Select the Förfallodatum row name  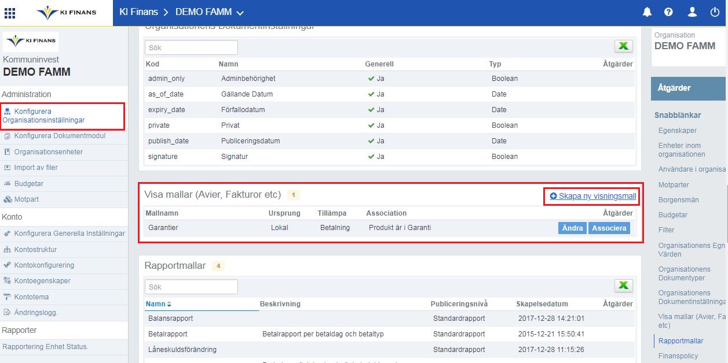coord(244,110)
